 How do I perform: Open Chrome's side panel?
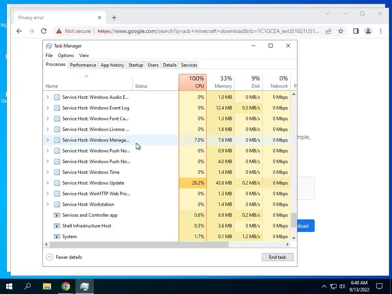pyautogui.click(x=356, y=31)
